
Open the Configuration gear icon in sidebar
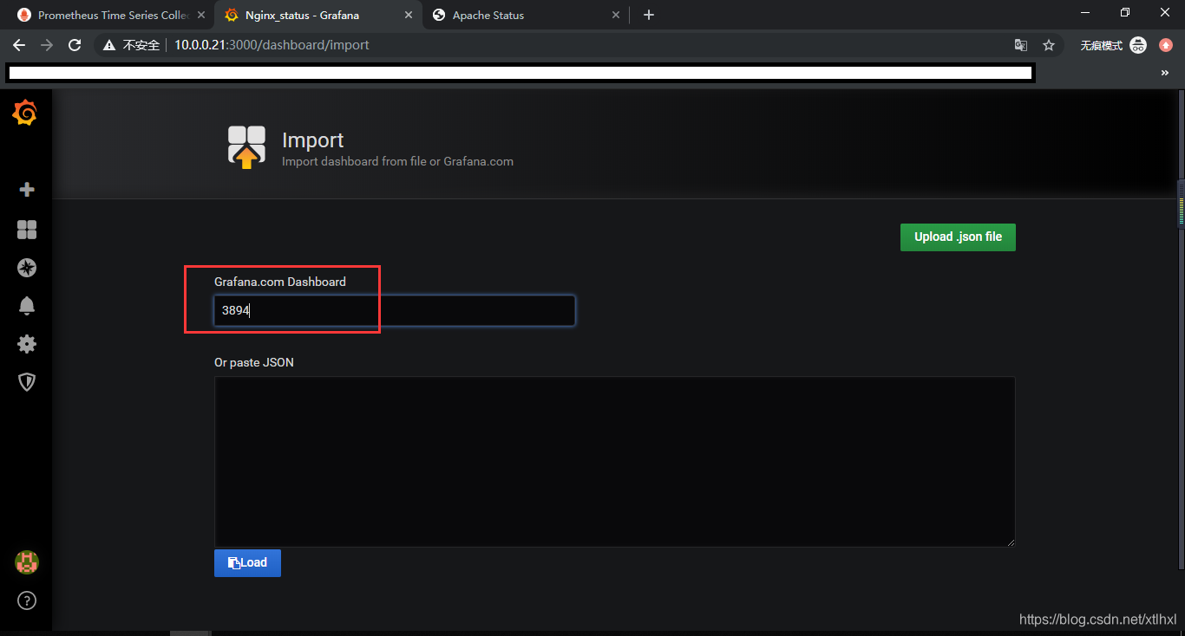[x=27, y=344]
